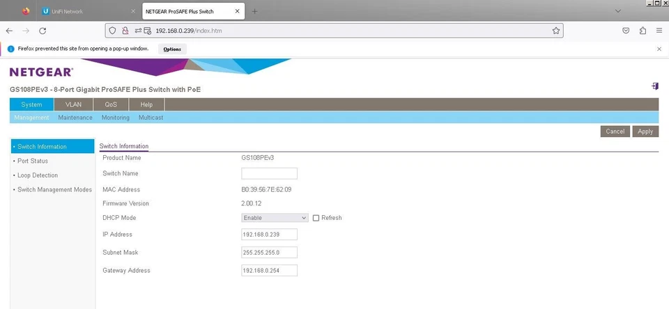Viewport: 669px width, 309px height.
Task: Click the Firmware Version label
Action: point(126,204)
